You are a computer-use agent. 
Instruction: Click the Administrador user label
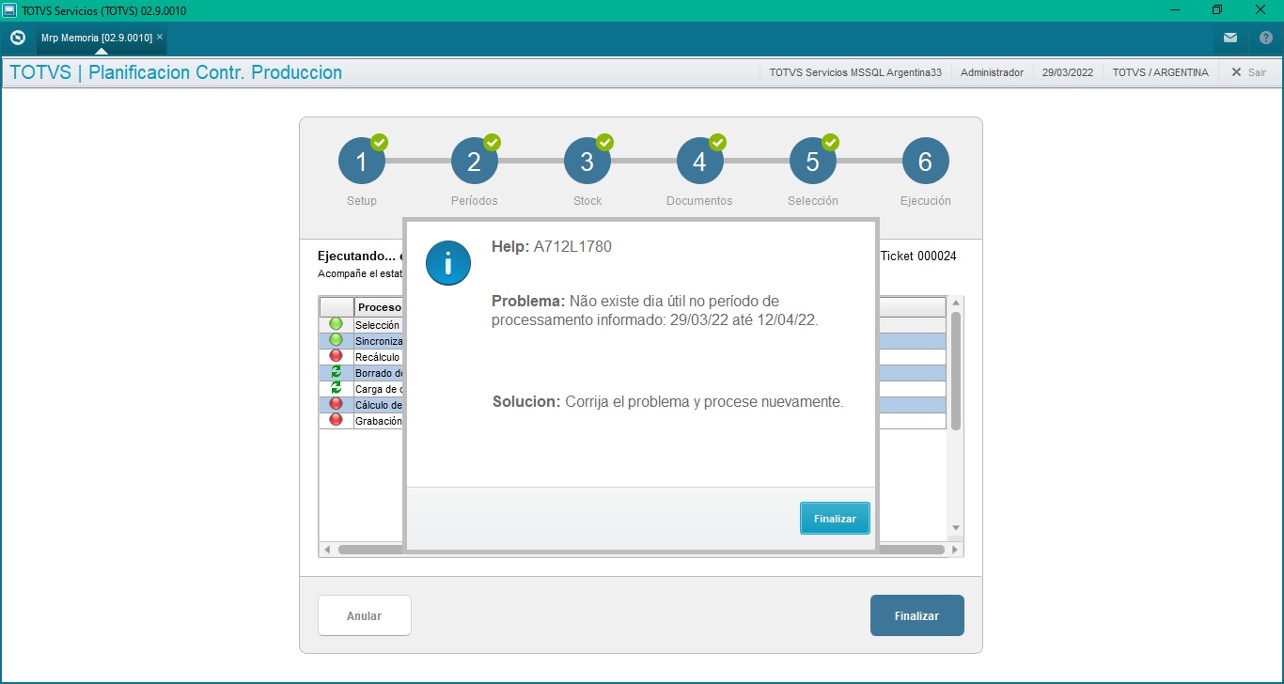click(992, 72)
